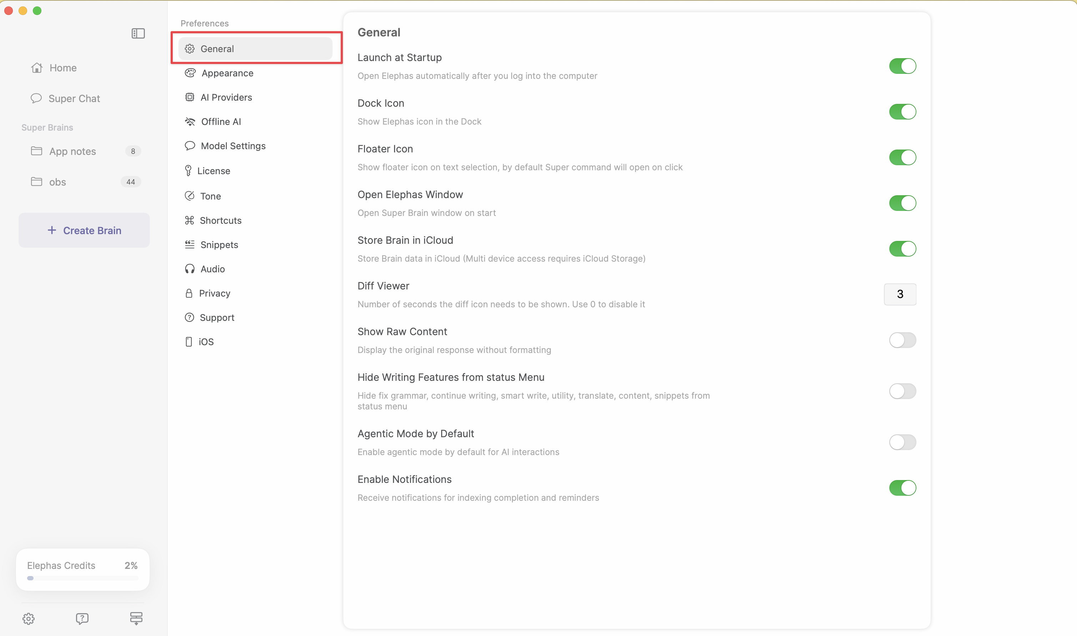Viewport: 1077px width, 636px height.
Task: Open Snippets preferences
Action: 256,244
